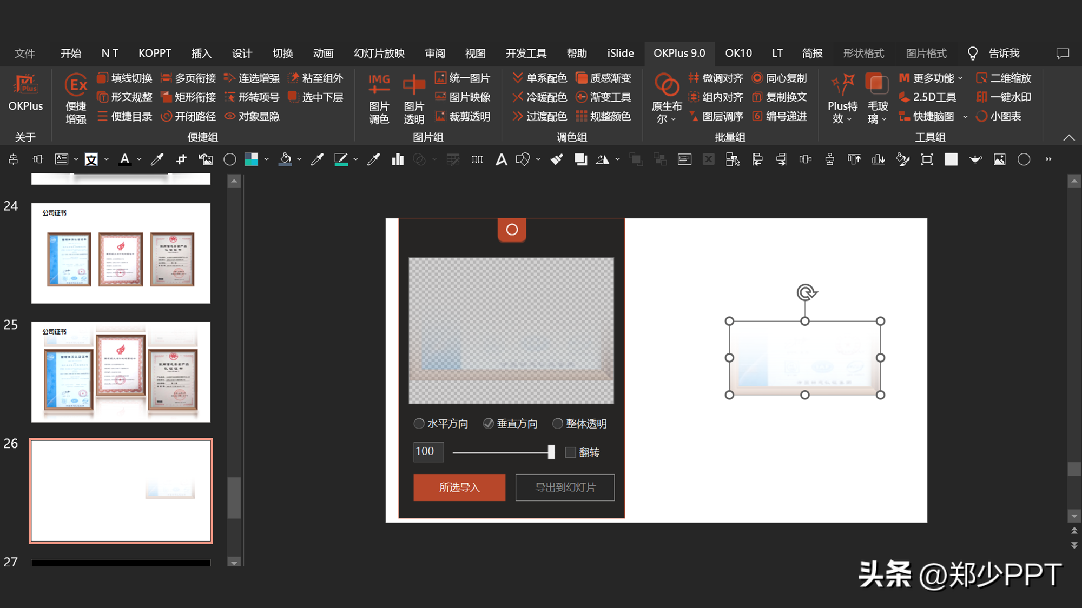The width and height of the screenshot is (1082, 608).
Task: Edit the 100 value input field
Action: pos(428,452)
